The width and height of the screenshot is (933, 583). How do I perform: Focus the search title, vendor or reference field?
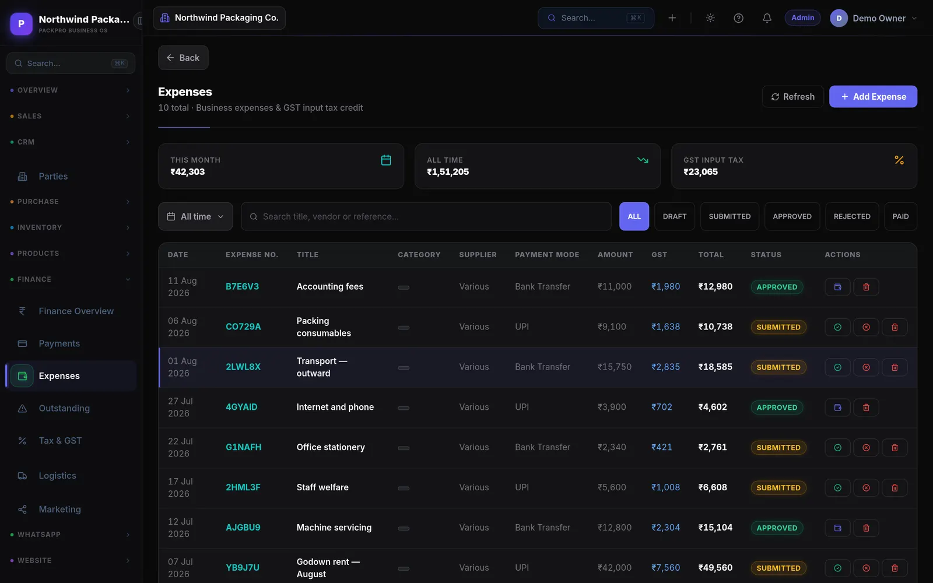[x=426, y=216]
